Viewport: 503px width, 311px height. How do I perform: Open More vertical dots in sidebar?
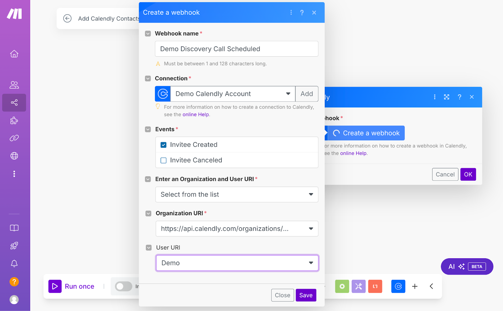coord(14,174)
